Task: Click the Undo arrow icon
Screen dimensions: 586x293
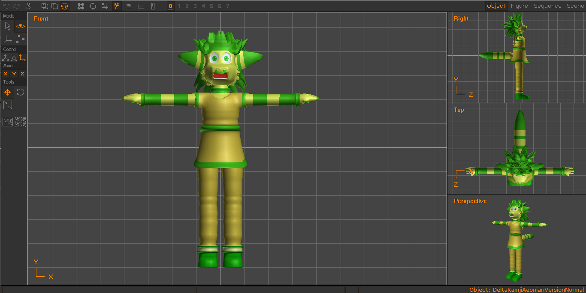Action: click(x=7, y=6)
